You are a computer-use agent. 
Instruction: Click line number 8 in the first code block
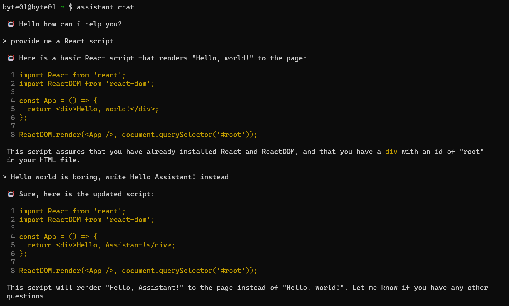click(x=13, y=135)
